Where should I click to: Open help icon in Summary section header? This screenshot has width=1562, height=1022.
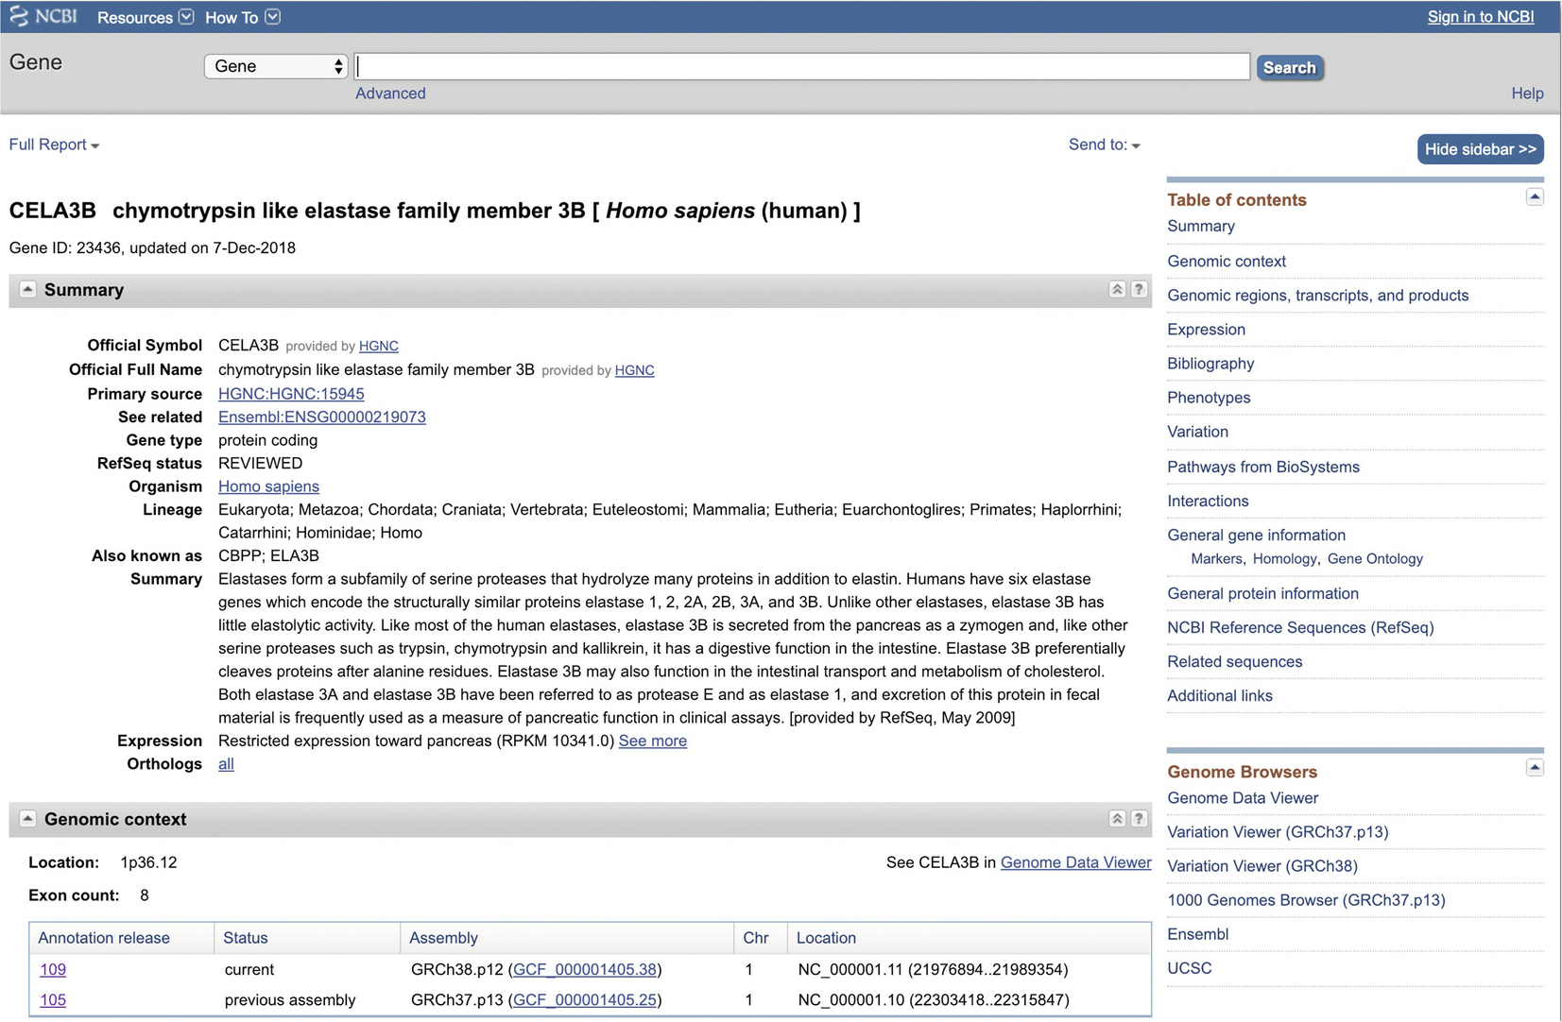coord(1139,289)
